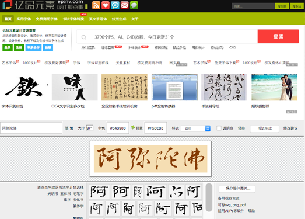Switch to traditional 繁 characters
Screen dimensions: 305x219
pos(71,128)
